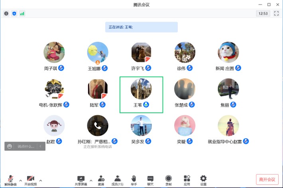Check the green network signal icon
The height and width of the screenshot is (188, 283).
pyautogui.click(x=22, y=13)
